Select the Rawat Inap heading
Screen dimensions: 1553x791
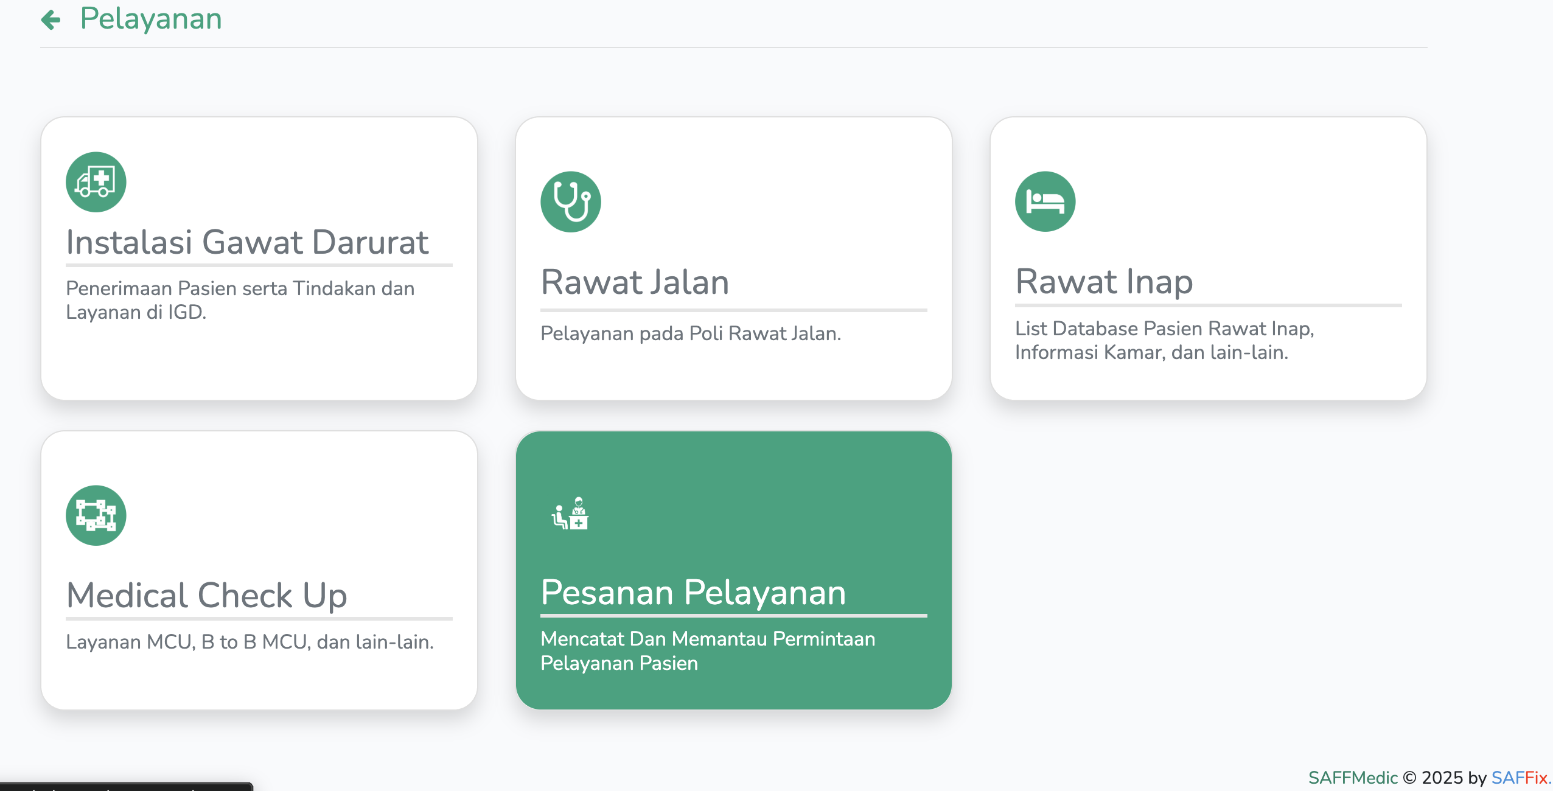click(1104, 282)
